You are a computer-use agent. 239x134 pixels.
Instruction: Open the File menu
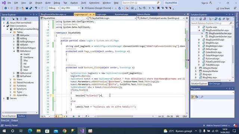click(x=9, y=3)
